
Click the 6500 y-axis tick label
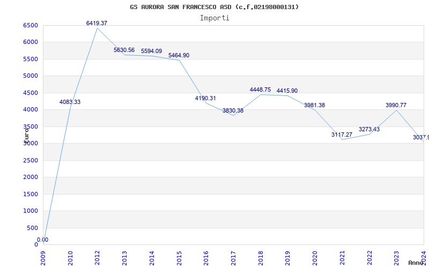point(31,25)
